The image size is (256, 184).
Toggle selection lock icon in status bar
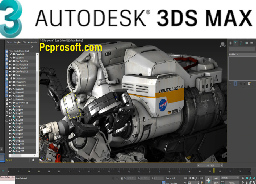coord(117,178)
